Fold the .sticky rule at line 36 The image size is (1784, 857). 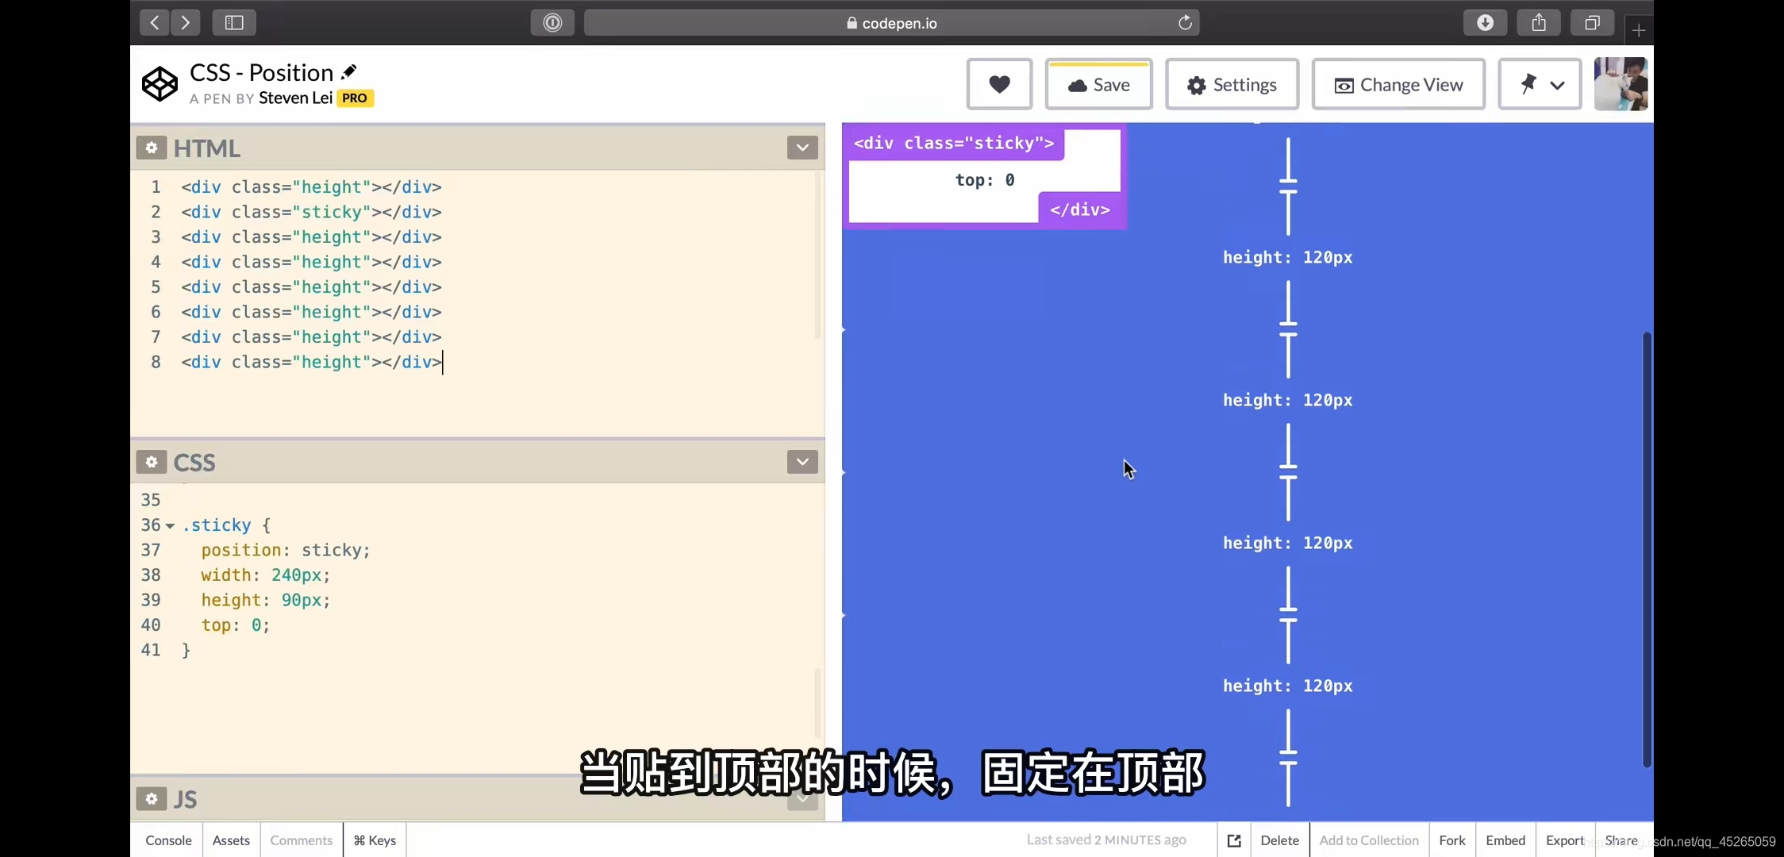click(170, 525)
